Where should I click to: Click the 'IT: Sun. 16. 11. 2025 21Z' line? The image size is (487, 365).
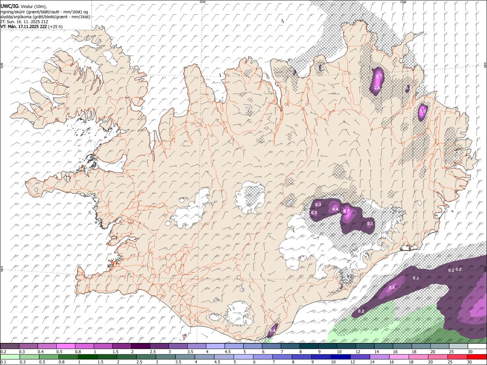tap(24, 22)
